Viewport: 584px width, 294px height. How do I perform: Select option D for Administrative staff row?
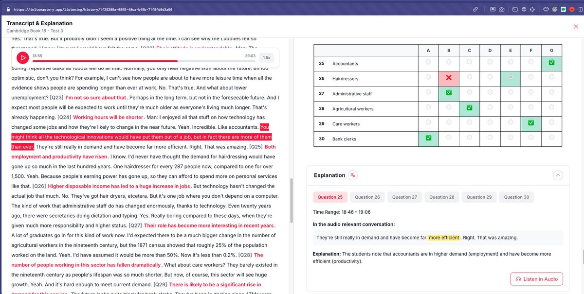(x=490, y=92)
